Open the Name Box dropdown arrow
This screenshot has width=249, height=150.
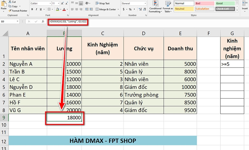[17, 21]
